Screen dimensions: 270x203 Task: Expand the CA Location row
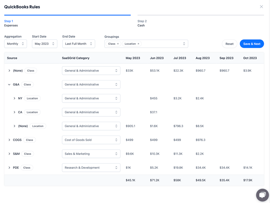click(15, 112)
